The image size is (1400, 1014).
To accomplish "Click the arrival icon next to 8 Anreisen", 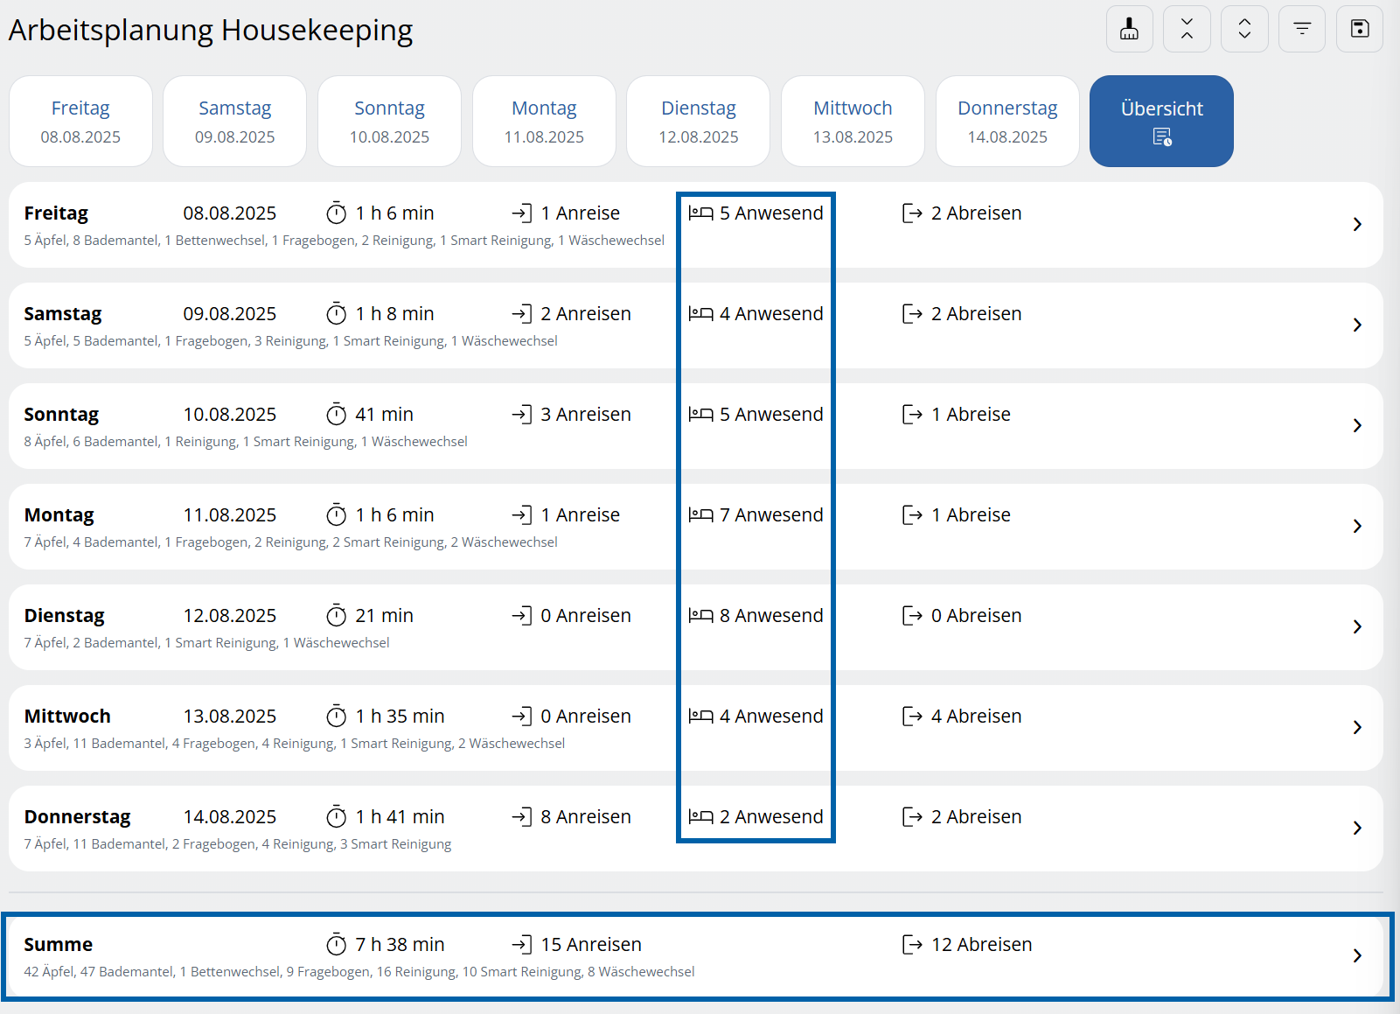I will coord(522,817).
